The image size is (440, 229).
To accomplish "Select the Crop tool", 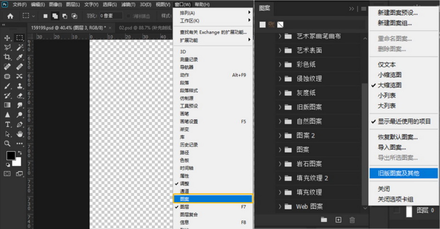I will tap(7, 57).
